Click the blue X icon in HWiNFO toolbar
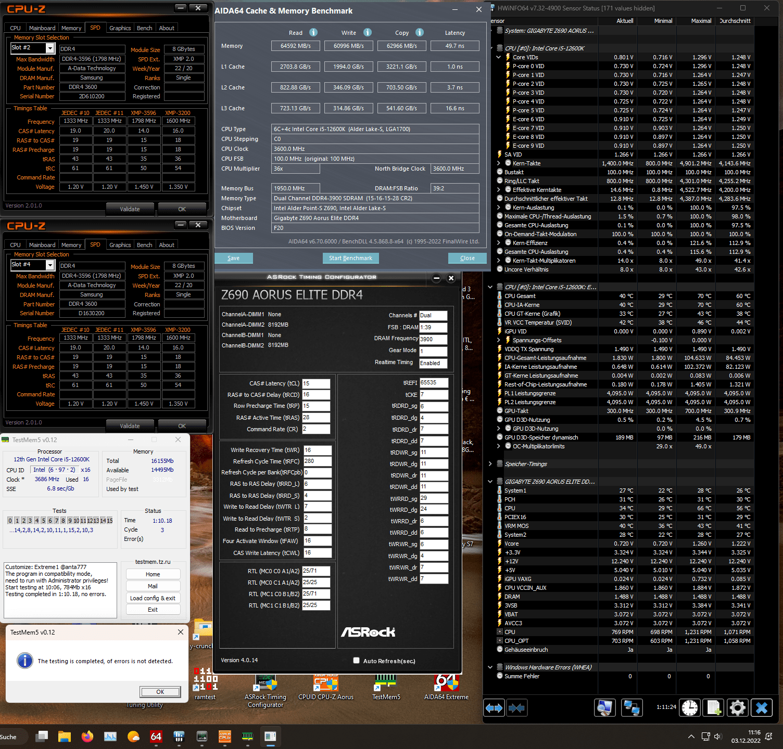This screenshot has width=783, height=749. point(762,708)
